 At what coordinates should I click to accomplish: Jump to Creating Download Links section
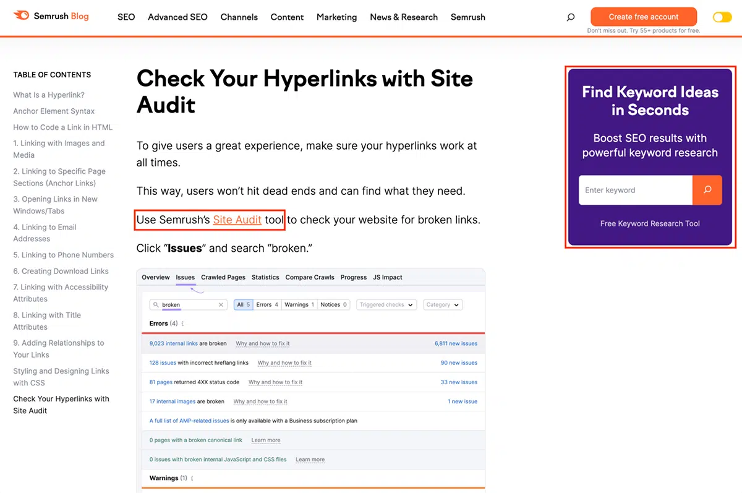point(61,271)
